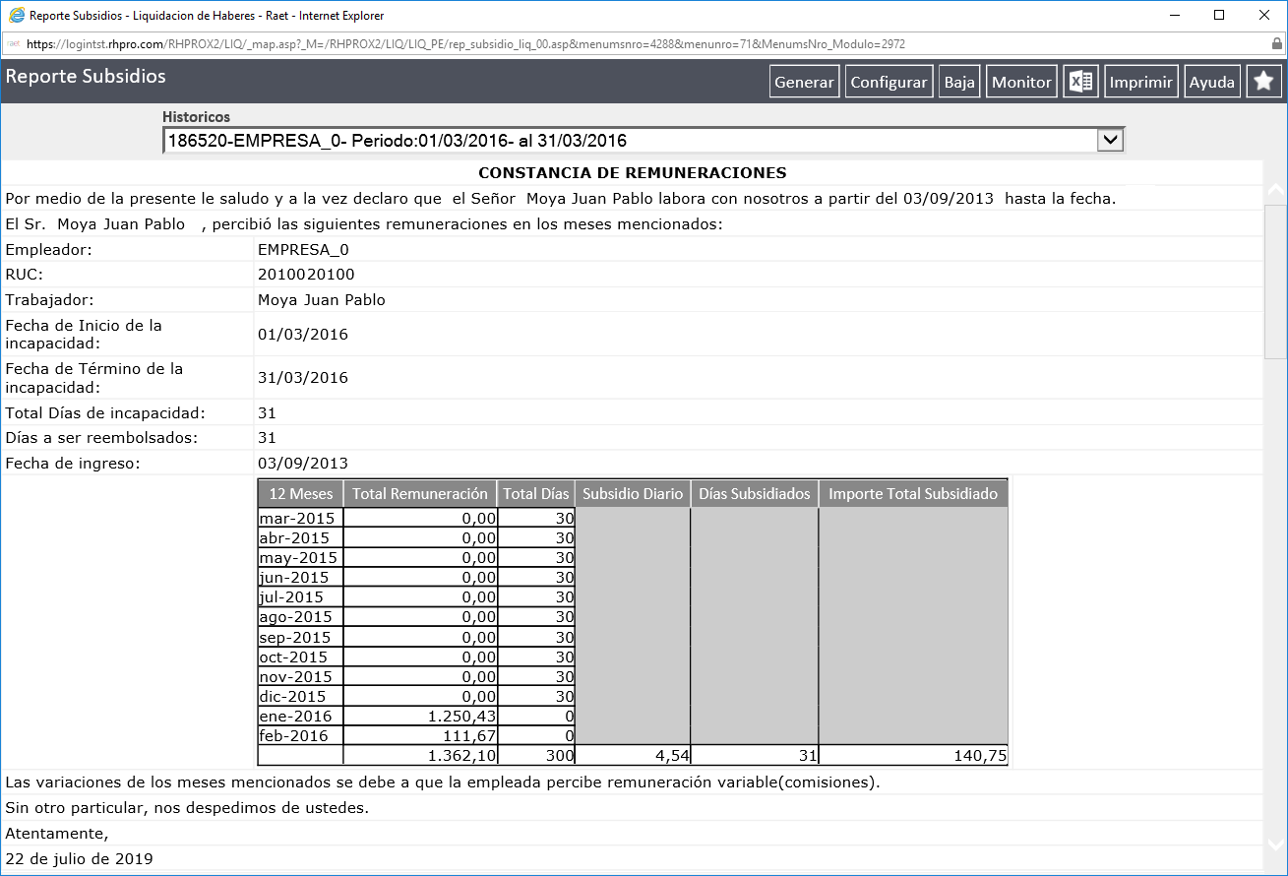The image size is (1288, 876).
Task: Click the Trabajador value Moya Juan Pablo
Action: pyautogui.click(x=322, y=300)
